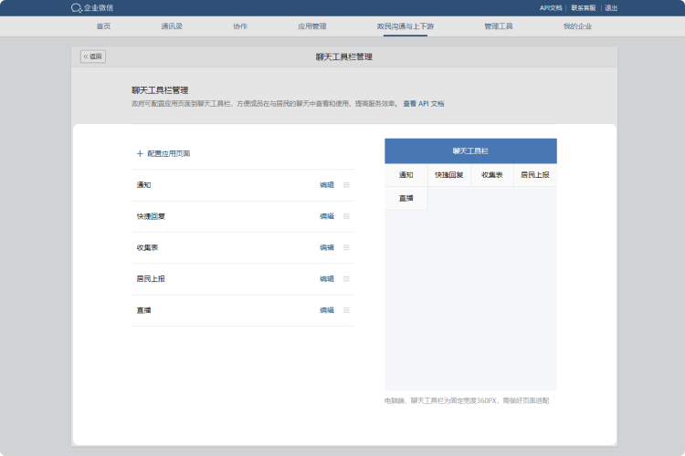The image size is (685, 456).
Task: Click 通知 label in the list
Action: click(143, 185)
